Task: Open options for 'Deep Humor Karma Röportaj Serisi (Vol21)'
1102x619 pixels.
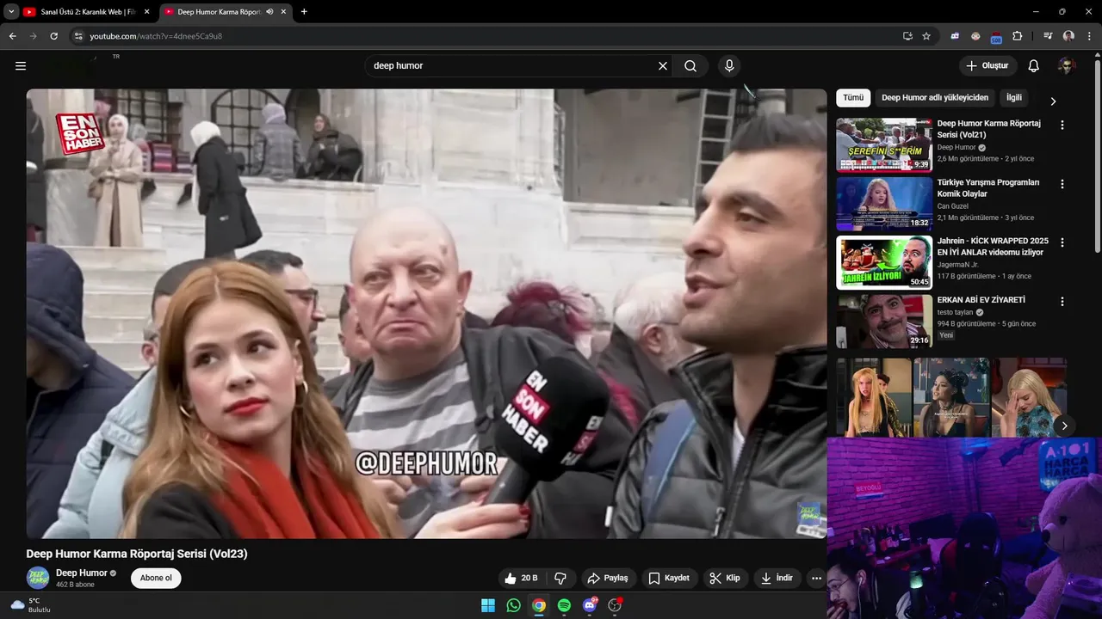Action: 1062,125
